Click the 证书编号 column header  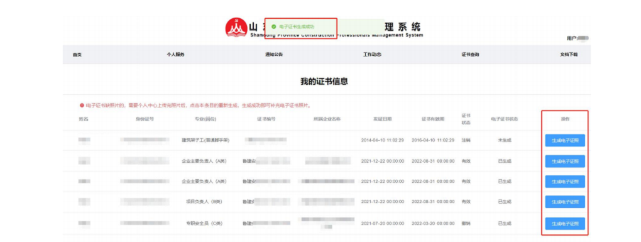[x=266, y=119]
